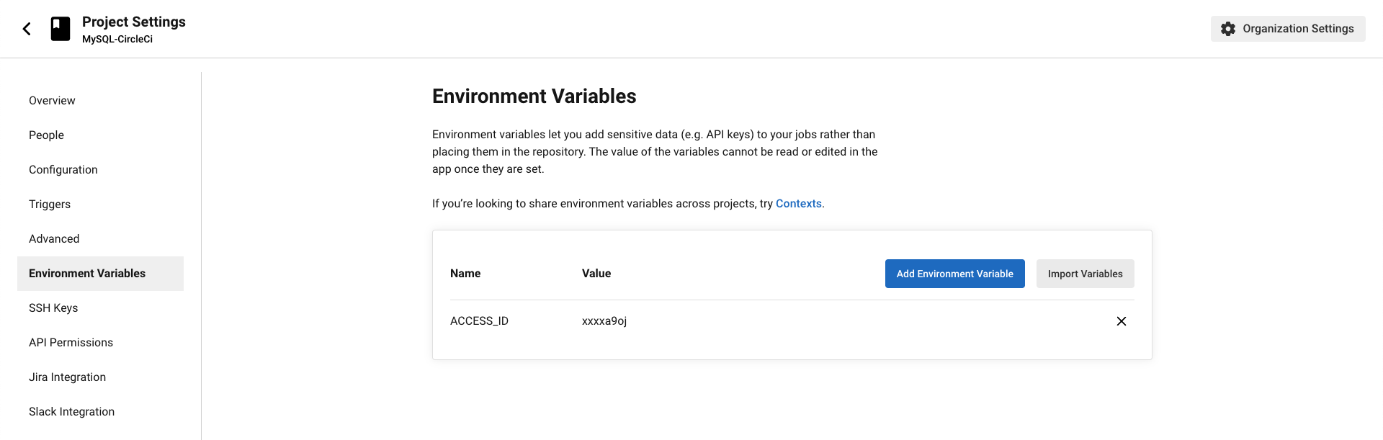1383x440 pixels.
Task: Open Configuration in the sidebar
Action: click(x=63, y=170)
